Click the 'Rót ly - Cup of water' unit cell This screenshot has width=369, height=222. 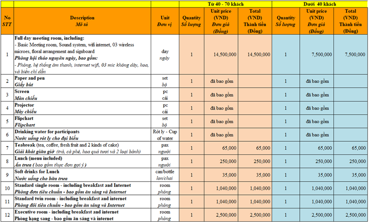(165, 135)
